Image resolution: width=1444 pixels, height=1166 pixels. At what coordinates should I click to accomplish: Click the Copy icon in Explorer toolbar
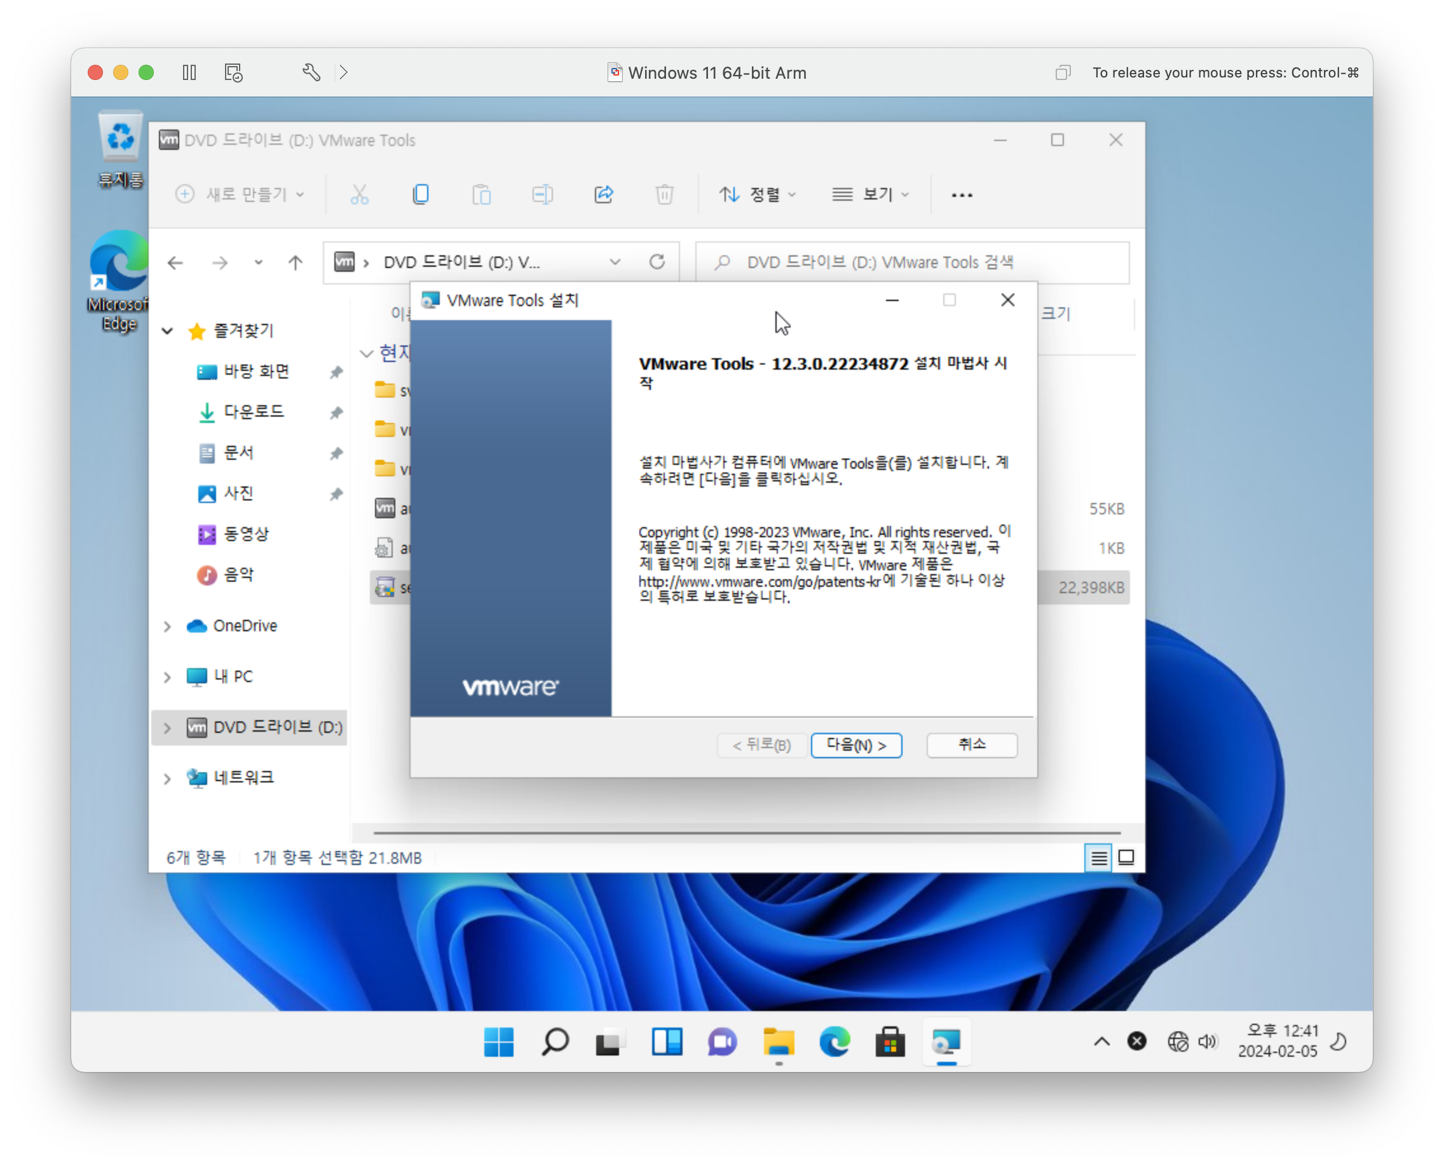click(x=421, y=195)
